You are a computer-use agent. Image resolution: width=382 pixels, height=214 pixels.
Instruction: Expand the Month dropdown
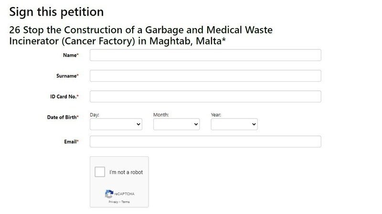pos(176,124)
